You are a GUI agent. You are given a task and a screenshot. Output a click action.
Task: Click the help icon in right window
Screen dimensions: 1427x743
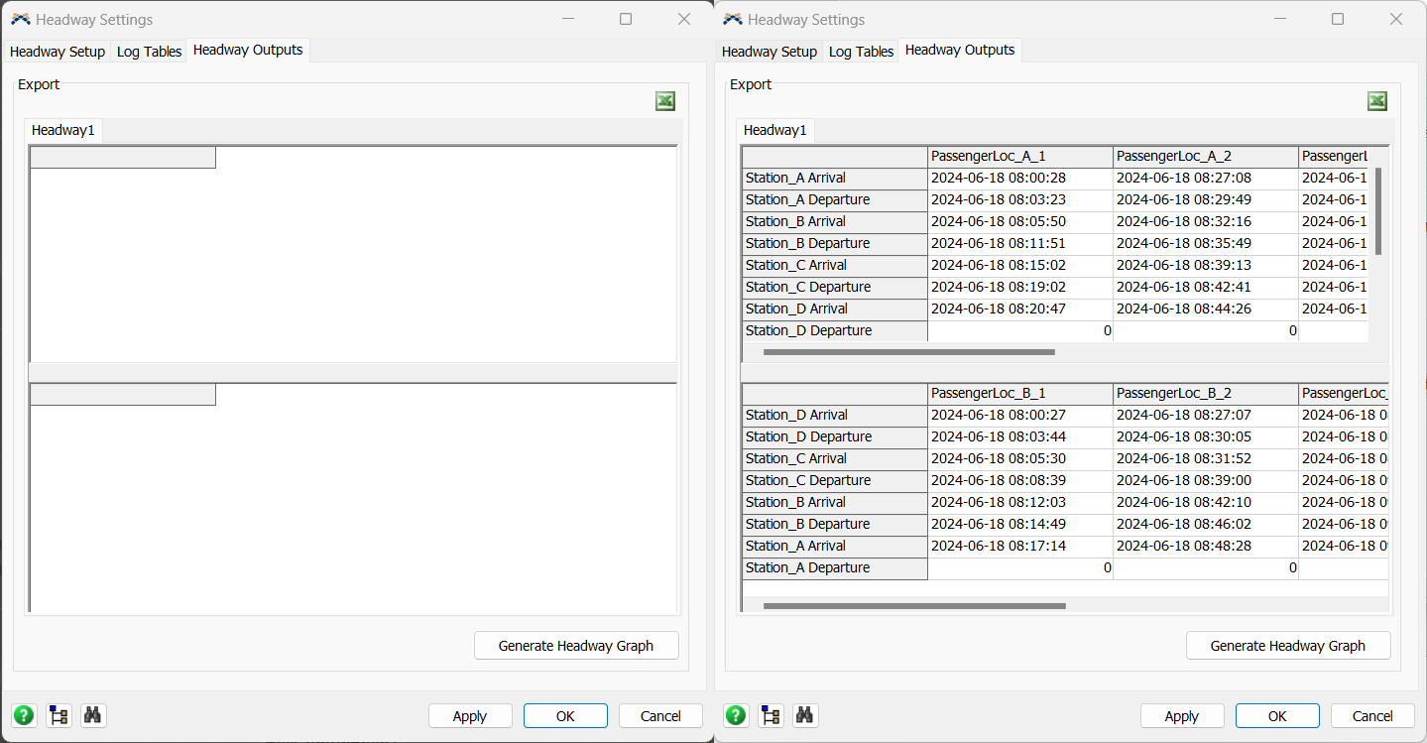coord(735,715)
